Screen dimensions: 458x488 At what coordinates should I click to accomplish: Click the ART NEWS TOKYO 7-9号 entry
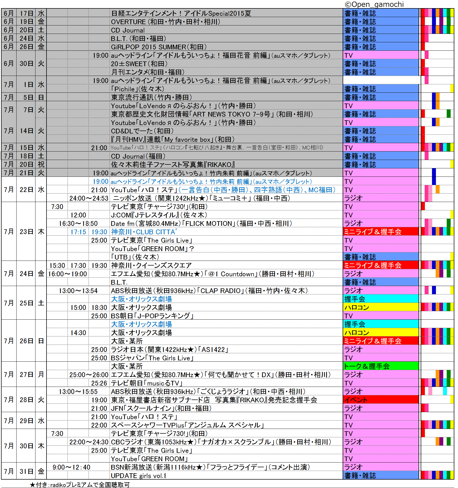coord(212,114)
